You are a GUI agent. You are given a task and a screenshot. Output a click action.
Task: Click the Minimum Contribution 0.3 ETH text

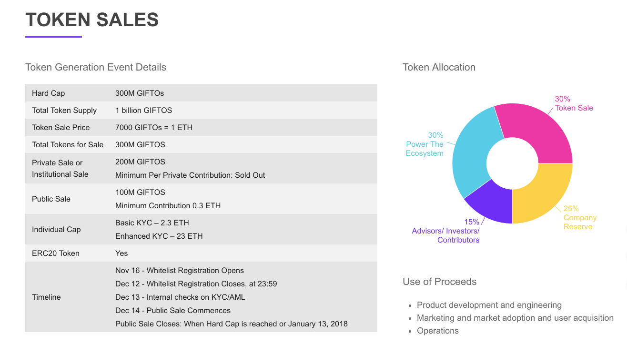click(168, 205)
